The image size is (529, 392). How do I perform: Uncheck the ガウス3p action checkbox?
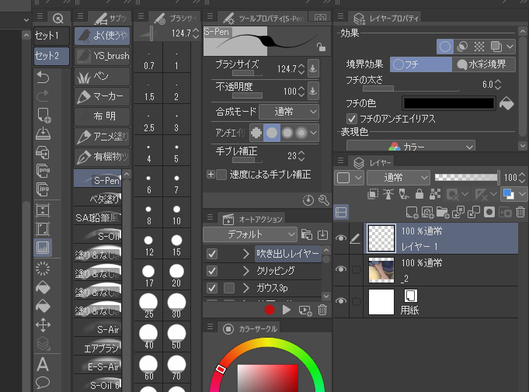coord(212,288)
